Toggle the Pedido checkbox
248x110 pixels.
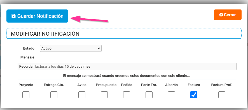127,95
